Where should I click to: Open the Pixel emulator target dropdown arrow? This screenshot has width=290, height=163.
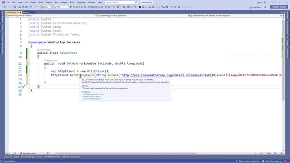[x=111, y=7]
